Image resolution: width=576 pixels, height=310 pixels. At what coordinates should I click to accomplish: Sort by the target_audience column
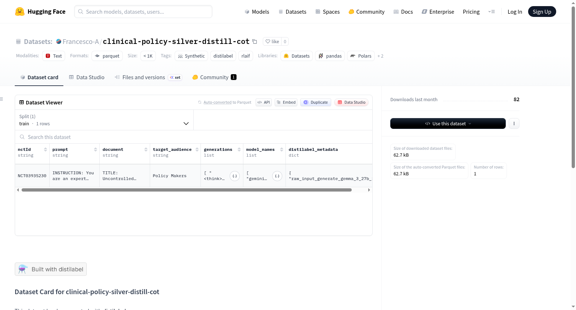click(197, 149)
